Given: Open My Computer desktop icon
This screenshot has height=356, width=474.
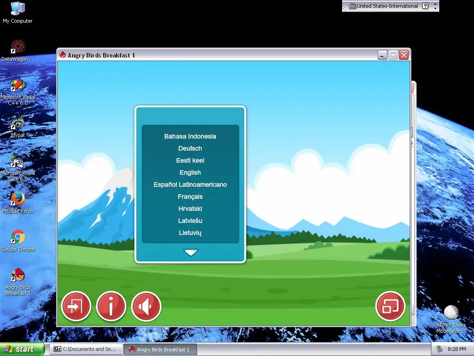Looking at the screenshot, I should 18,12.
